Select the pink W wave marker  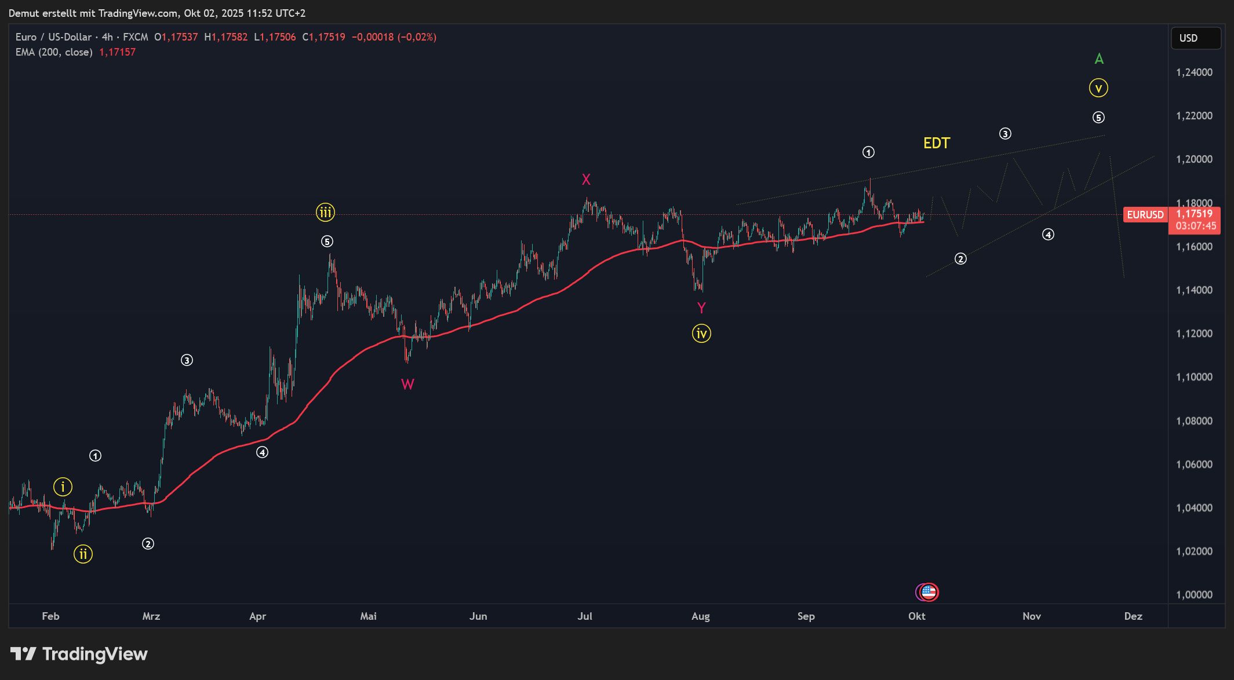click(407, 385)
